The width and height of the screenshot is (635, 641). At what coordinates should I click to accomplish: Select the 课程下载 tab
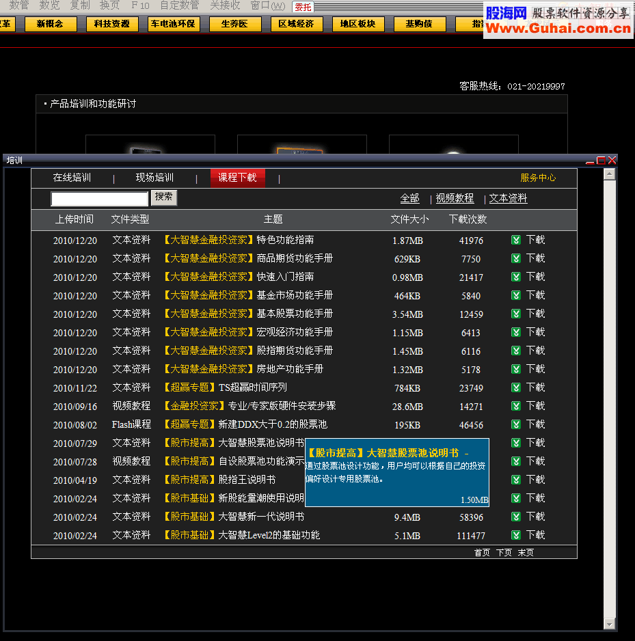[238, 178]
